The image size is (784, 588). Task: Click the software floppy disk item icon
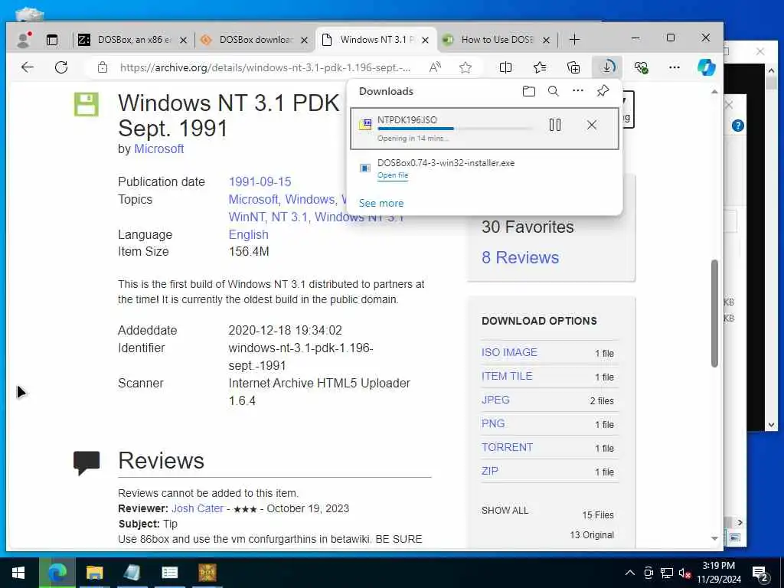(86, 104)
